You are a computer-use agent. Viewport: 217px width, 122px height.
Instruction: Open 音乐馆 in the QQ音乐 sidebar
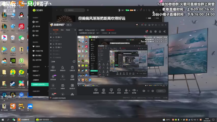[36, 26]
